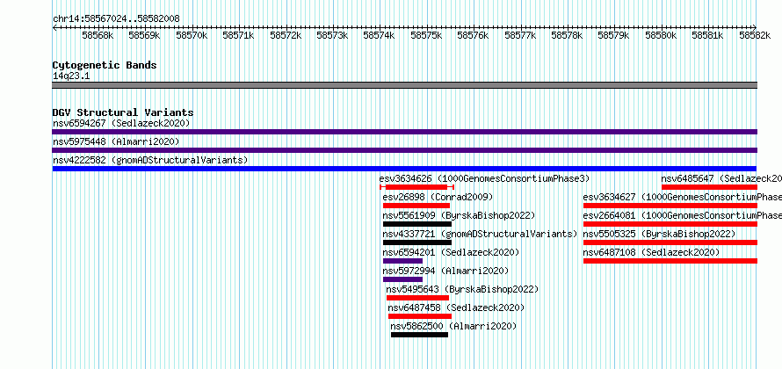Click nsv4222582 (gnomADStructuralVariants) label
The image size is (782, 369).
150,160
